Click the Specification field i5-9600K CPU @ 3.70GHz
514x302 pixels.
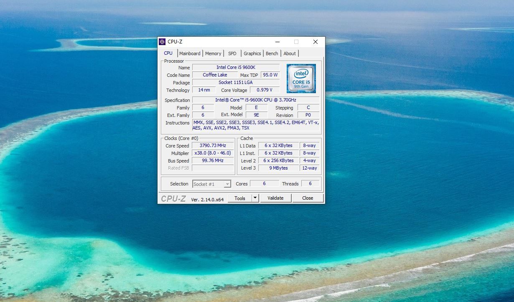click(x=256, y=100)
